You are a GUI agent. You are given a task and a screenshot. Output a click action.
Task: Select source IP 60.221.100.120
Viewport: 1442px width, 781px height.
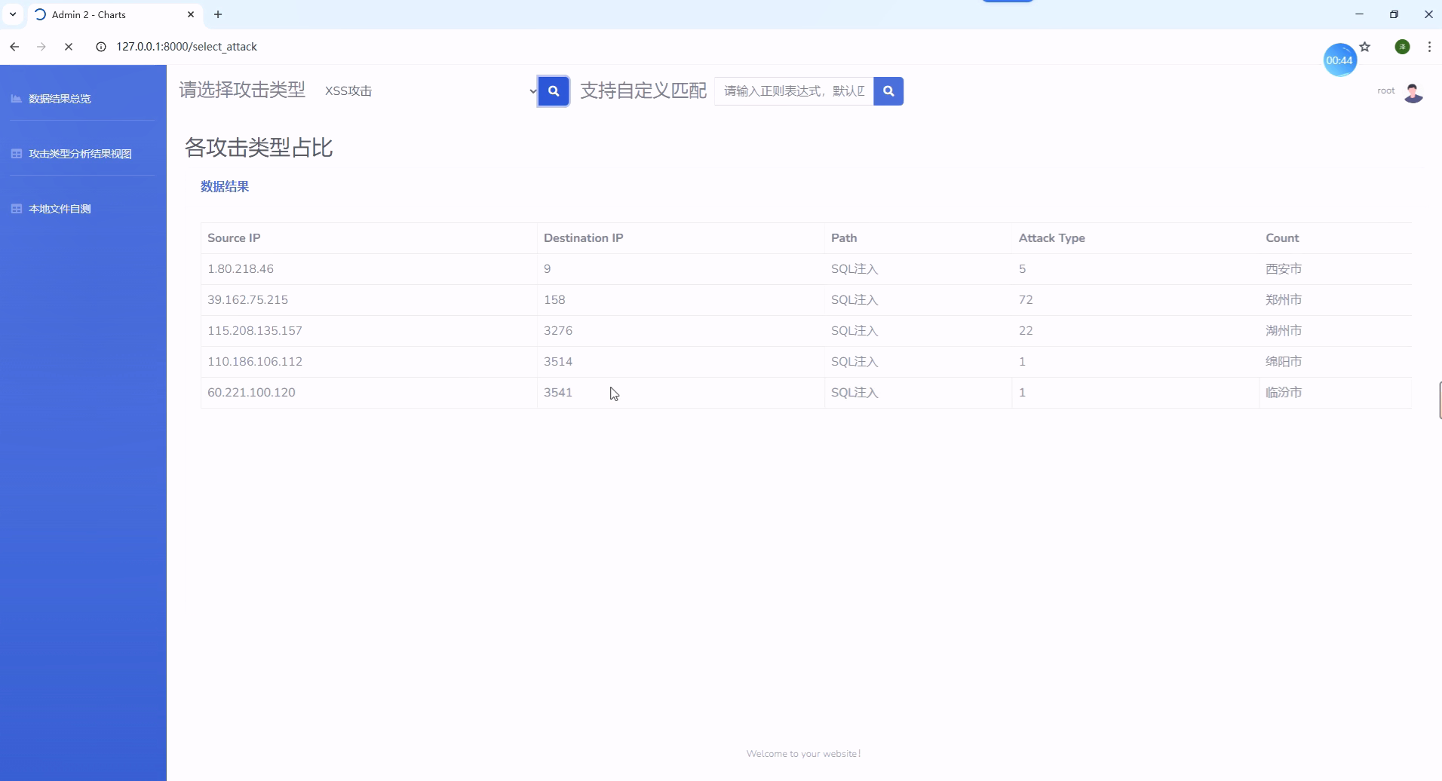click(x=251, y=393)
